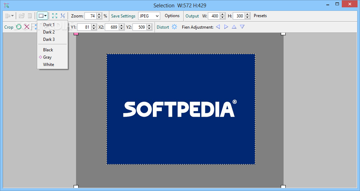
Task: Click the X2 coordinate field
Action: click(112, 27)
